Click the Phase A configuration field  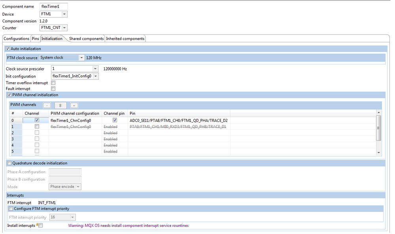[x=65, y=172]
